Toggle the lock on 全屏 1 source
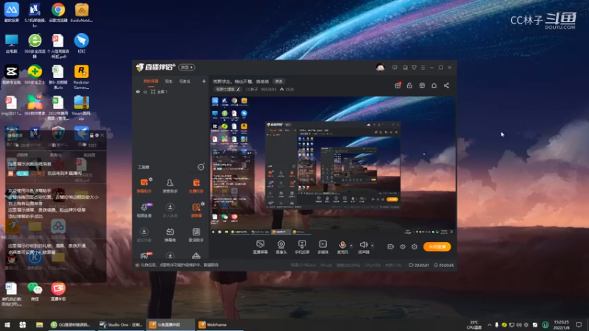This screenshot has height=331, width=589. pyautogui.click(x=145, y=91)
